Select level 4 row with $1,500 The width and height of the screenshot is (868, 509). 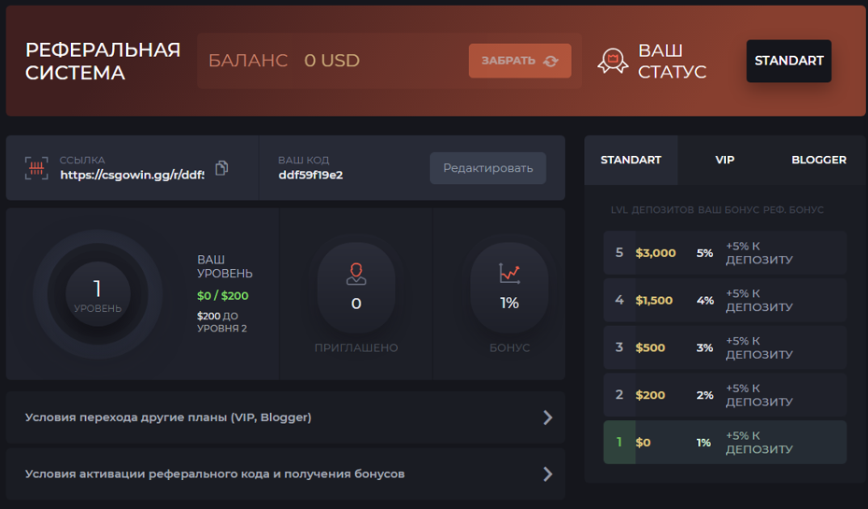[x=725, y=301]
